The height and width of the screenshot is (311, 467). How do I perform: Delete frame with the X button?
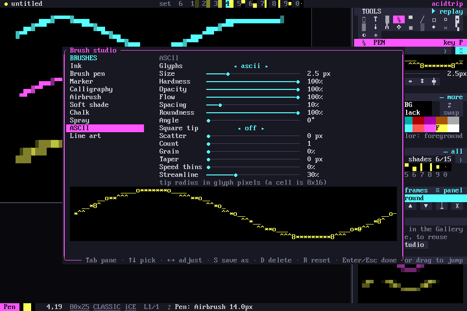click(457, 206)
